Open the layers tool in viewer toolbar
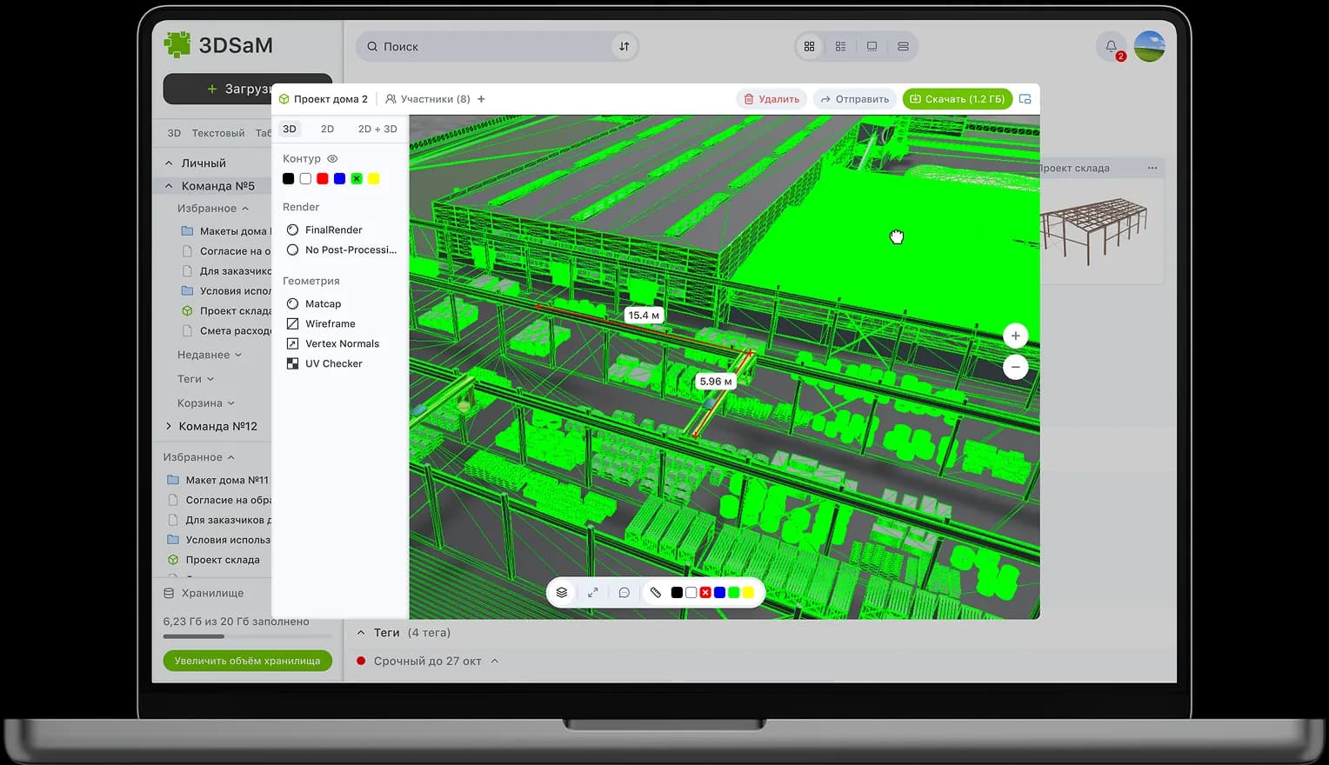 [562, 593]
